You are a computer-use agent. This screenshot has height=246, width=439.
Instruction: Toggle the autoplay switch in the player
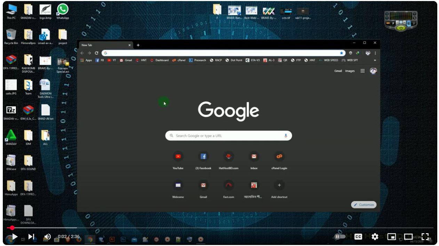(340, 237)
